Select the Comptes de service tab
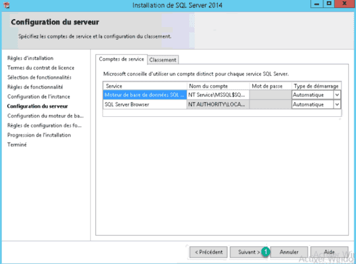This screenshot has height=264, width=356. click(x=122, y=59)
